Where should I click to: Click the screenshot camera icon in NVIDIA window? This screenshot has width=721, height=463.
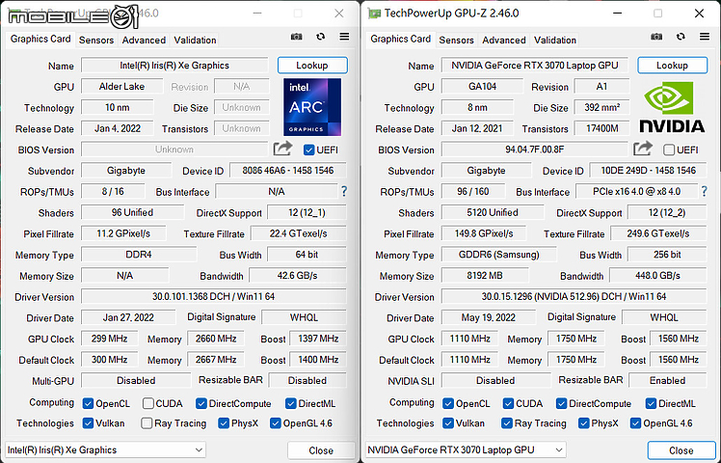tap(656, 37)
